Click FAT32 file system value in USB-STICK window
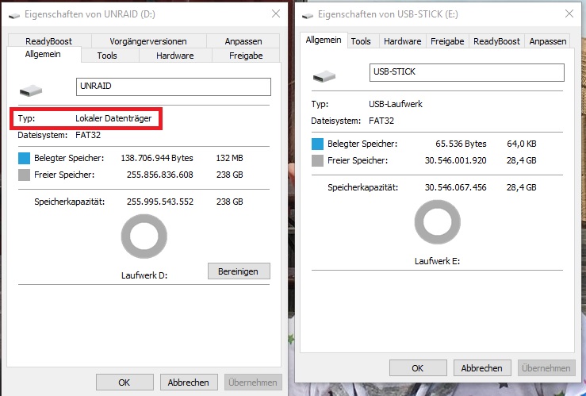The height and width of the screenshot is (396, 586). tap(381, 121)
